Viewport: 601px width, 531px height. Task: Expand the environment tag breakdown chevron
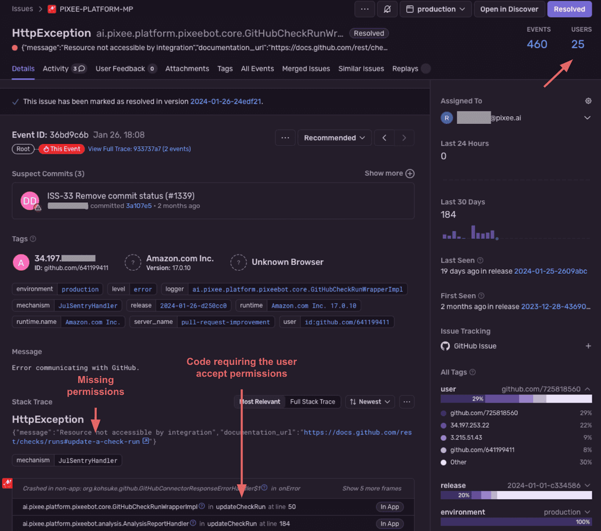tap(587, 512)
